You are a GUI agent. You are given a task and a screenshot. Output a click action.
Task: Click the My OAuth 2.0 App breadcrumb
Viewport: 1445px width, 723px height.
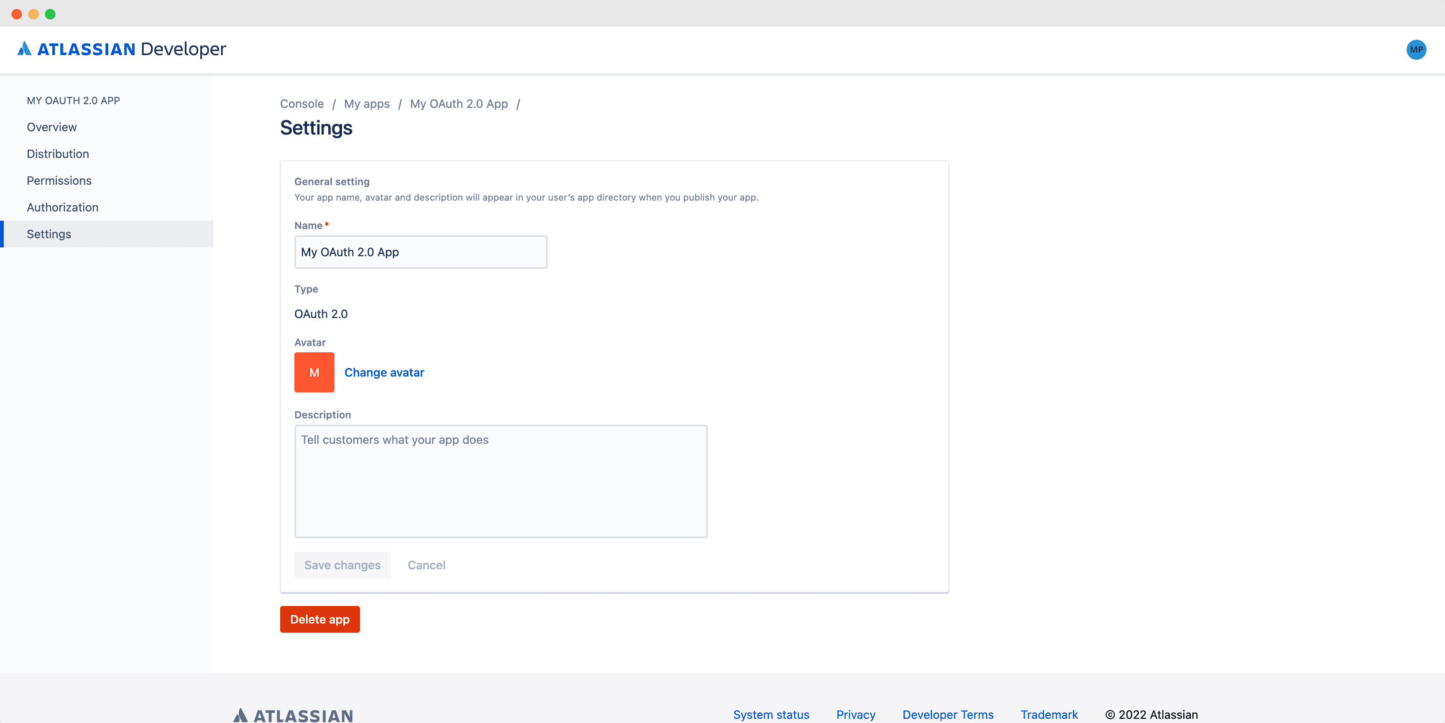pyautogui.click(x=459, y=103)
